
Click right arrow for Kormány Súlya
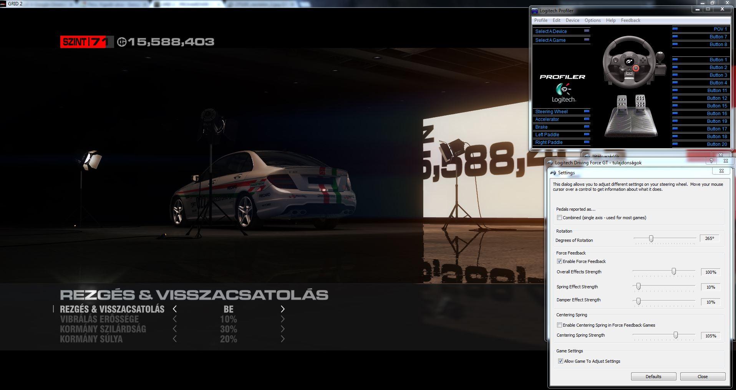(283, 339)
